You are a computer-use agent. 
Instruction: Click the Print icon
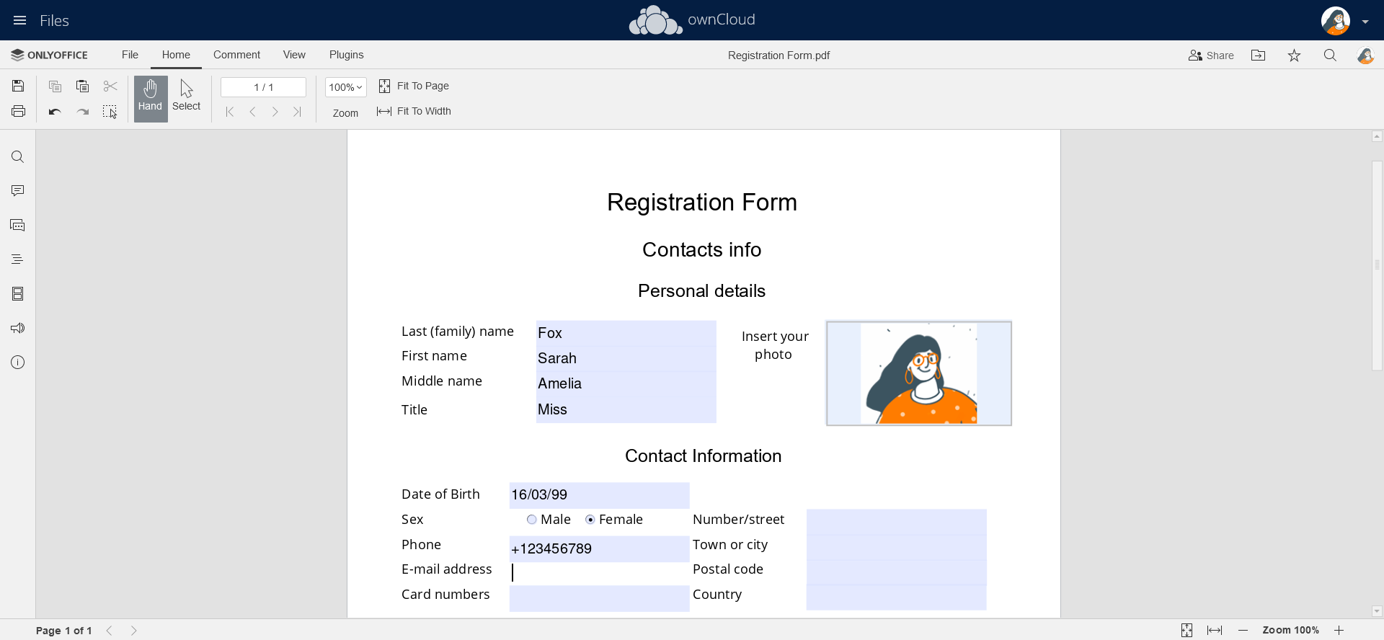pyautogui.click(x=18, y=112)
